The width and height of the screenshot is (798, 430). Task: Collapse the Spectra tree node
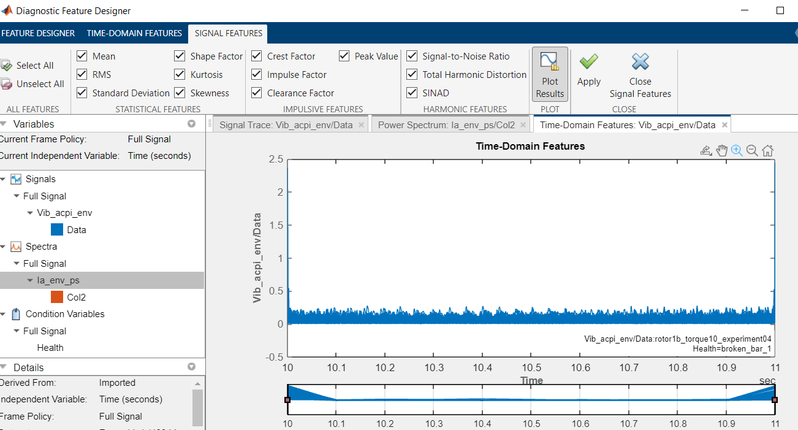point(3,247)
